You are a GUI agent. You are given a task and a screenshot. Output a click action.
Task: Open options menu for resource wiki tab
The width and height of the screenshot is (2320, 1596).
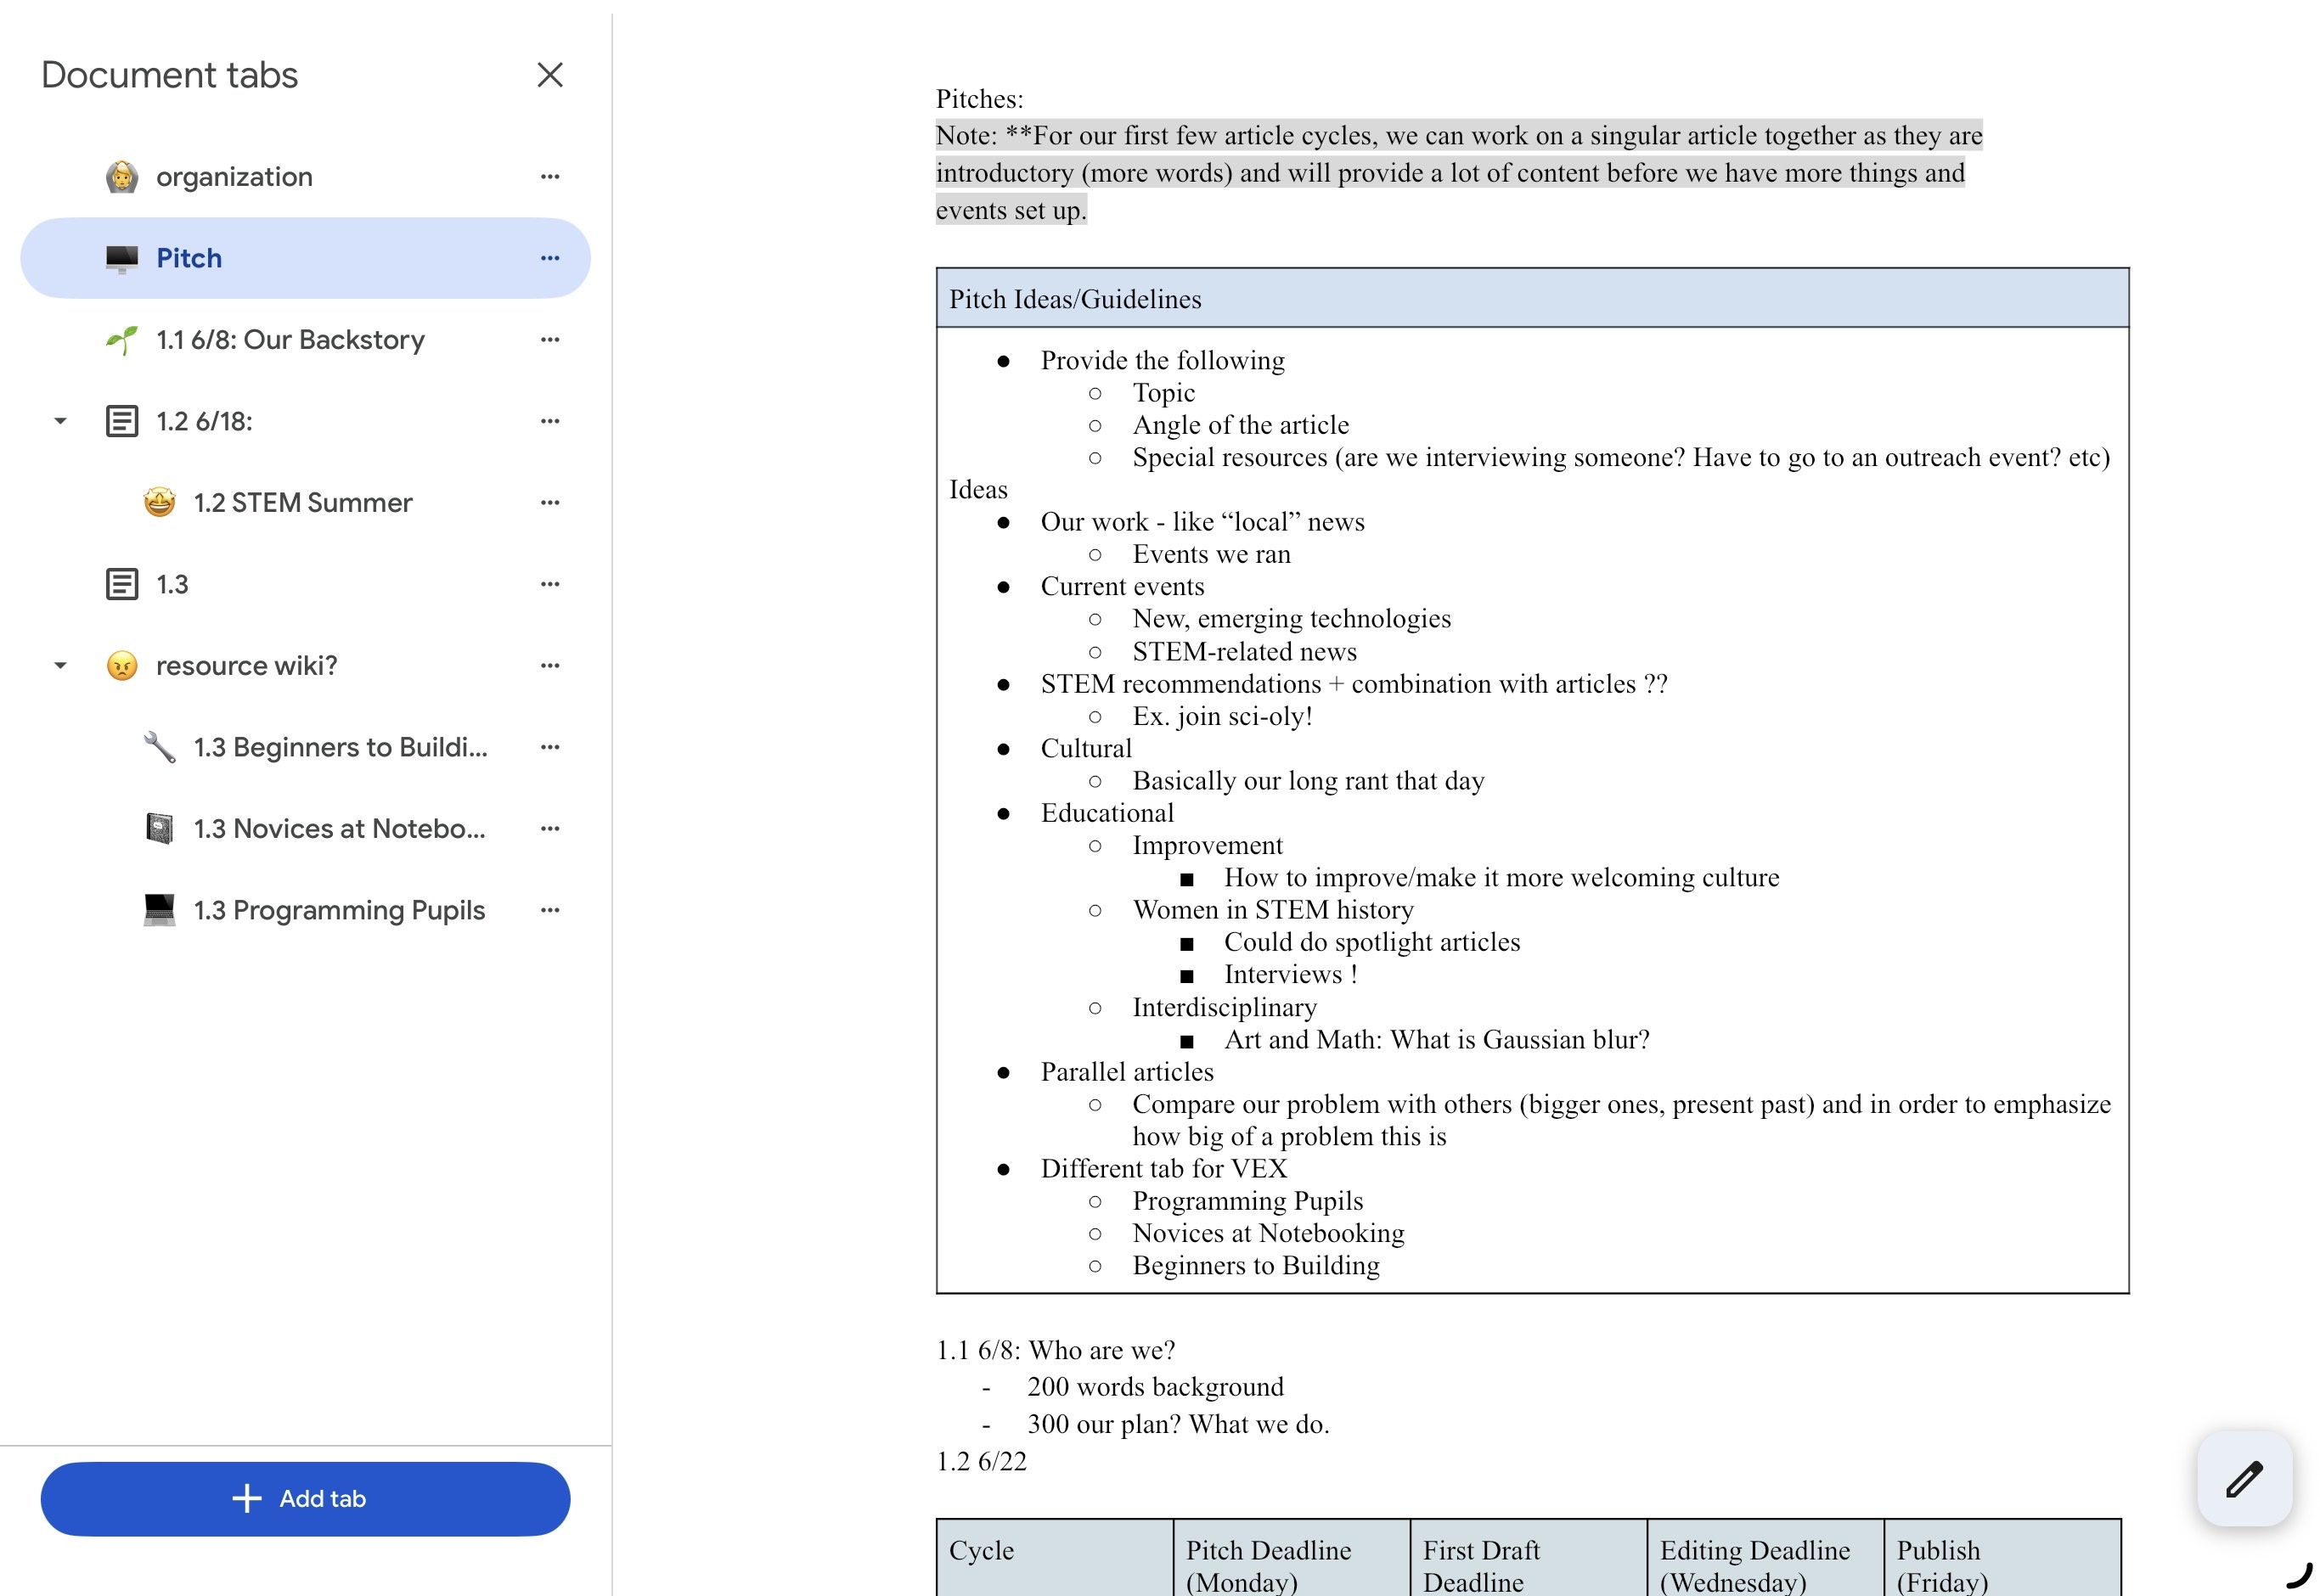pos(549,666)
